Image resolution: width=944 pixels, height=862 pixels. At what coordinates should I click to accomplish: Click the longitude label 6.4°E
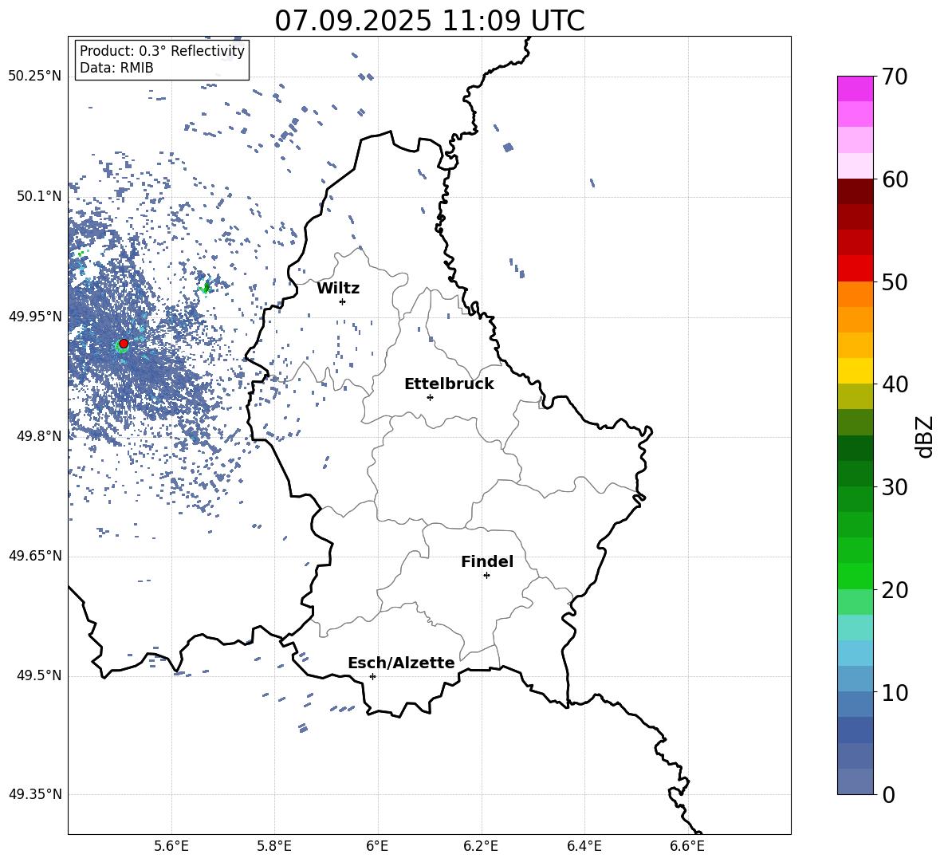click(584, 846)
